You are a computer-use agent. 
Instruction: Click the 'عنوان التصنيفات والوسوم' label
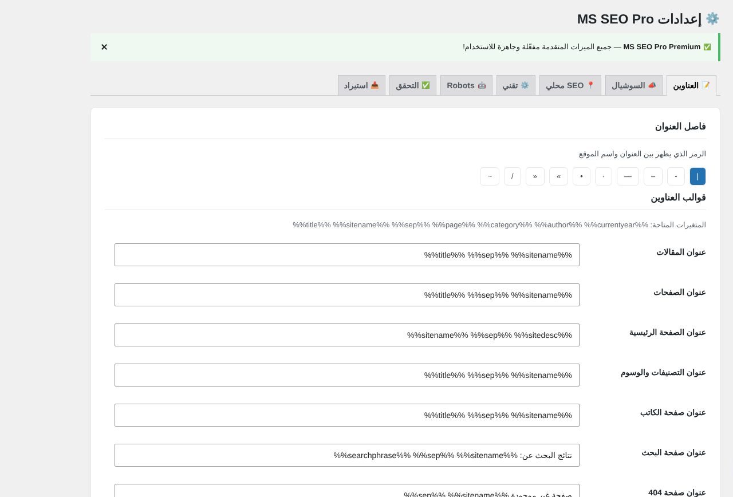(663, 372)
